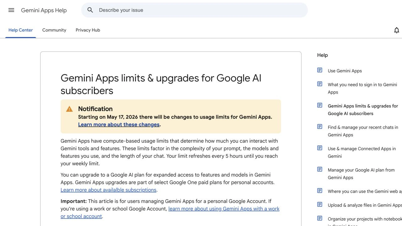Click article icon beside Use Gemini Apps

(x=320, y=70)
